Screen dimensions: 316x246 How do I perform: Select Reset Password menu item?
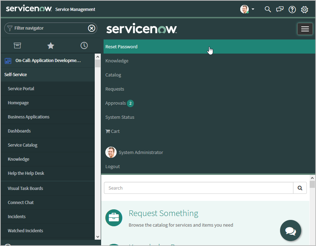(122, 47)
